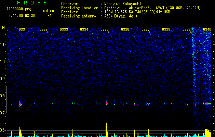
Task: Click the Receiving Location label
Action: coord(80,8)
